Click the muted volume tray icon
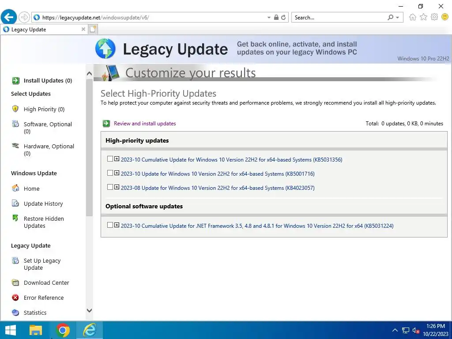 (415, 330)
